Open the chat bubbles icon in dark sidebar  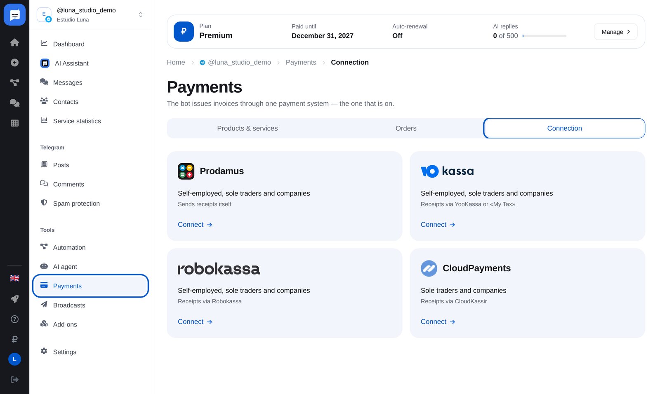pos(14,103)
